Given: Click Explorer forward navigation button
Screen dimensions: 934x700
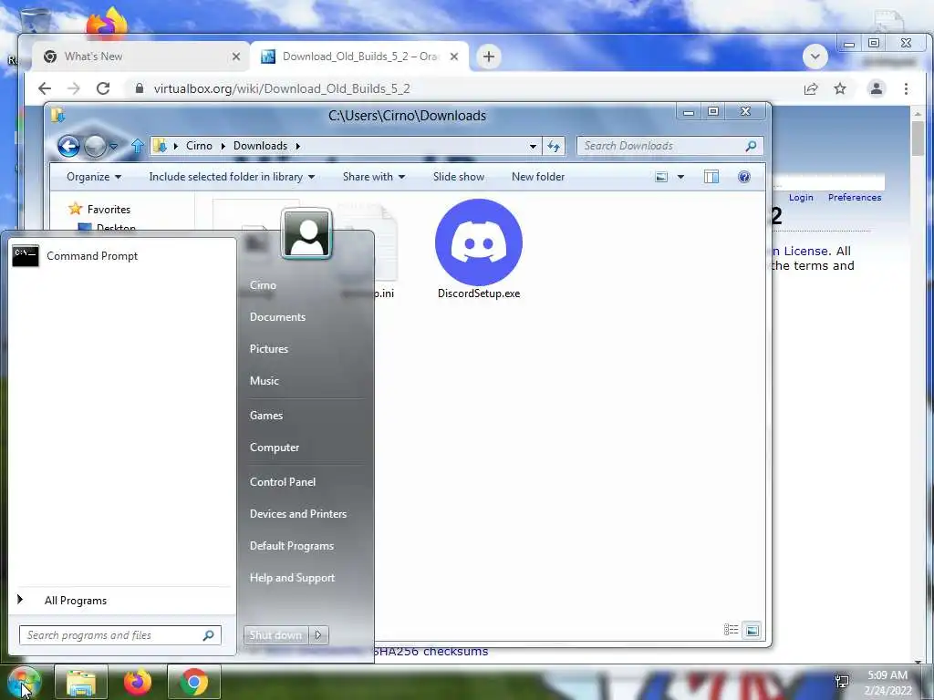Looking at the screenshot, I should click(95, 146).
